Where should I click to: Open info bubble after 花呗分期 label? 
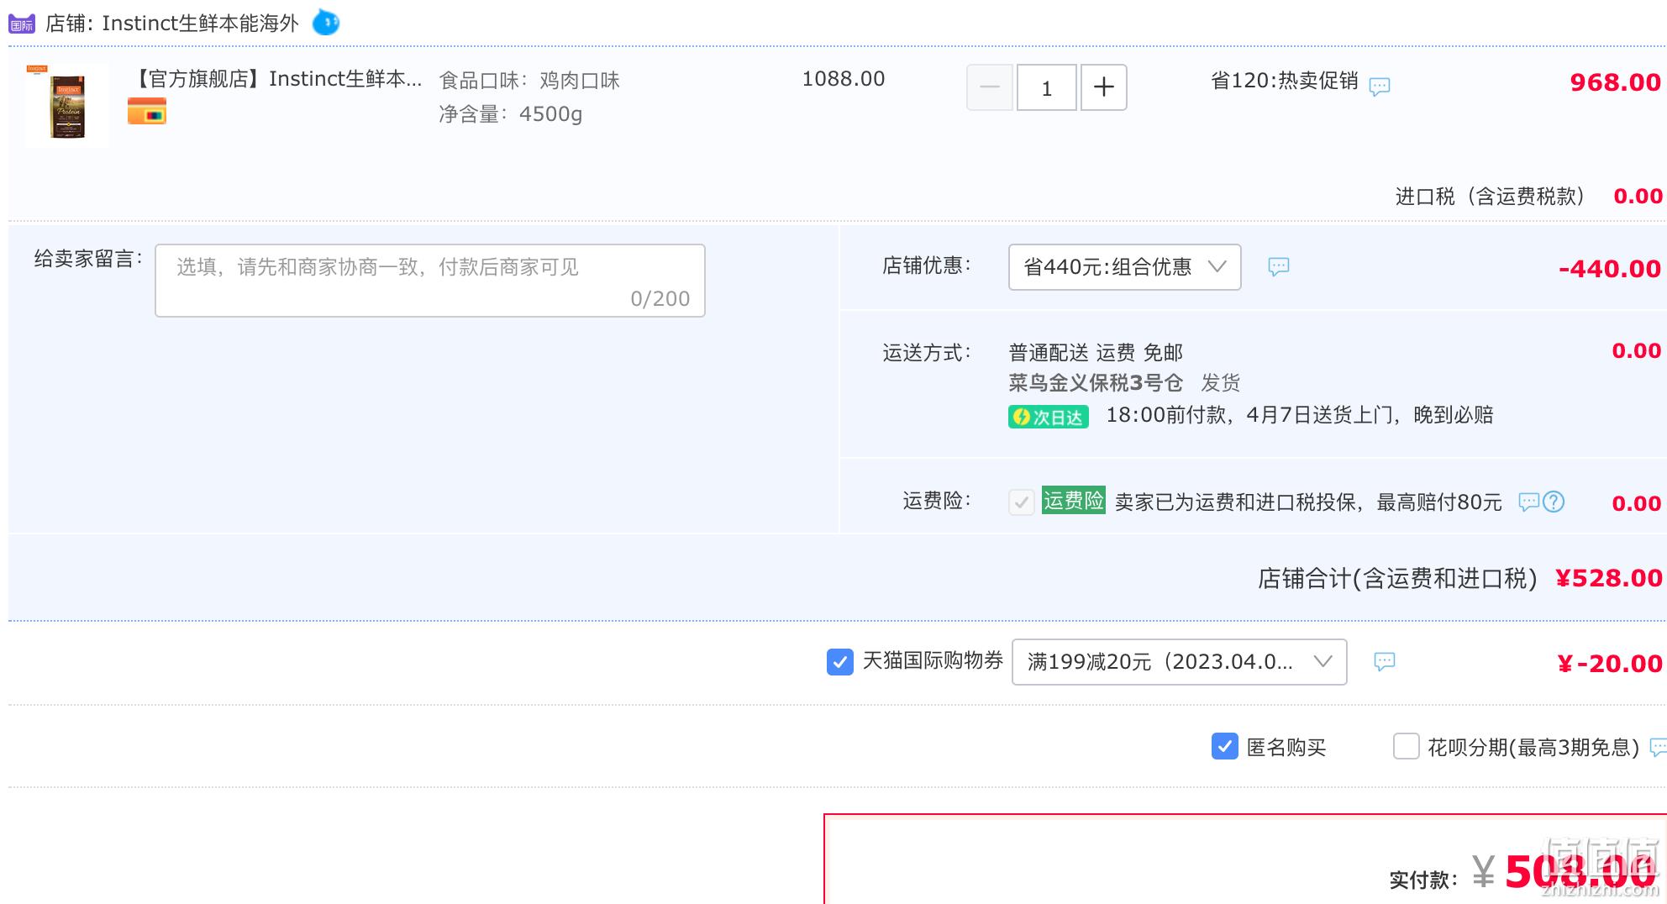[1658, 747]
